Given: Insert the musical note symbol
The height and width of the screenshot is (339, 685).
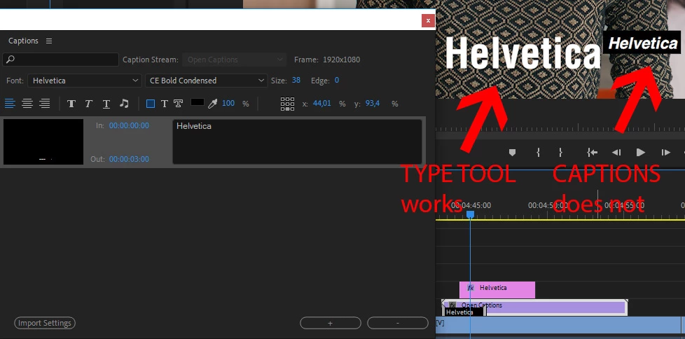Looking at the screenshot, I should coord(124,104).
